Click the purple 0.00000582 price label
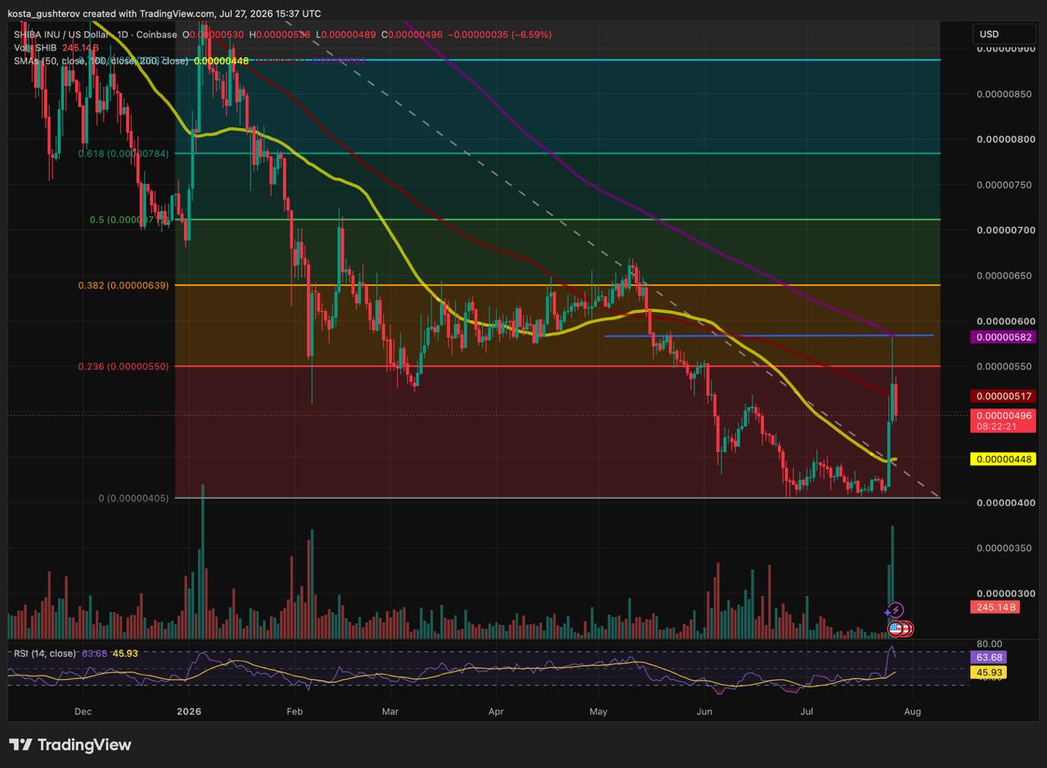 click(1002, 337)
